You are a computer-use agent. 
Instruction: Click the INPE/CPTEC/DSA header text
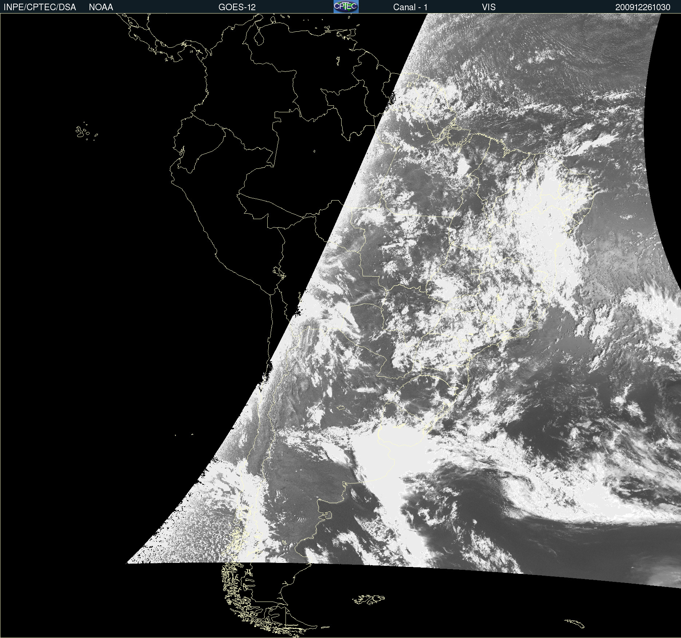(40, 7)
